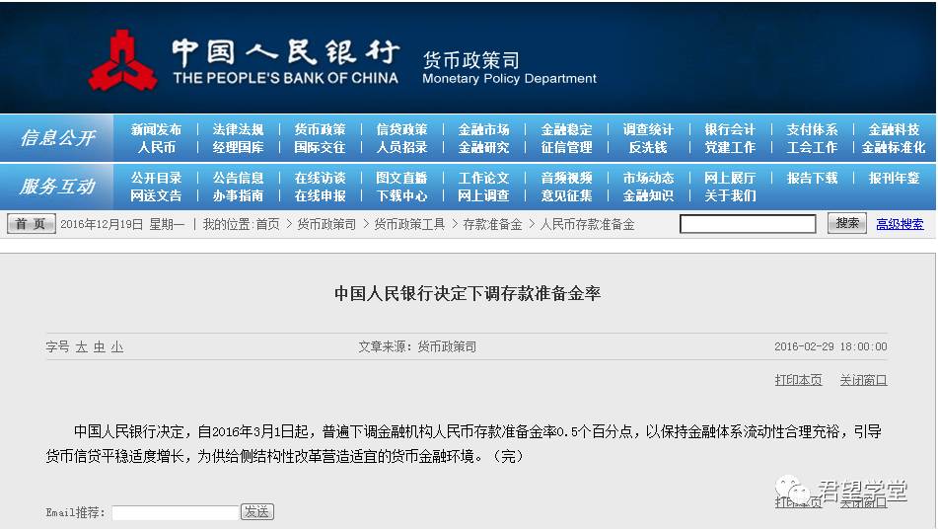The image size is (938, 532).
Task: Go to 国际交往 page
Action: [x=320, y=147]
